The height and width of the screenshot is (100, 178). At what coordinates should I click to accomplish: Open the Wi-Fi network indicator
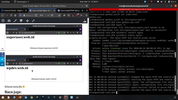(158, 2)
